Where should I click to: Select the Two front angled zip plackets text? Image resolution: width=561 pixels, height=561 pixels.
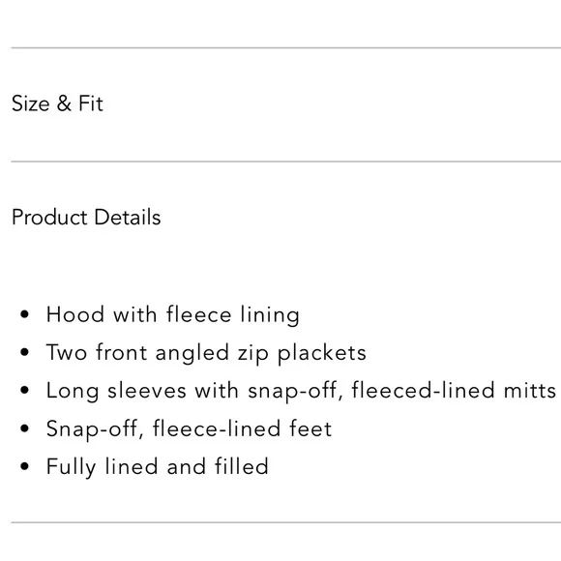coord(206,353)
